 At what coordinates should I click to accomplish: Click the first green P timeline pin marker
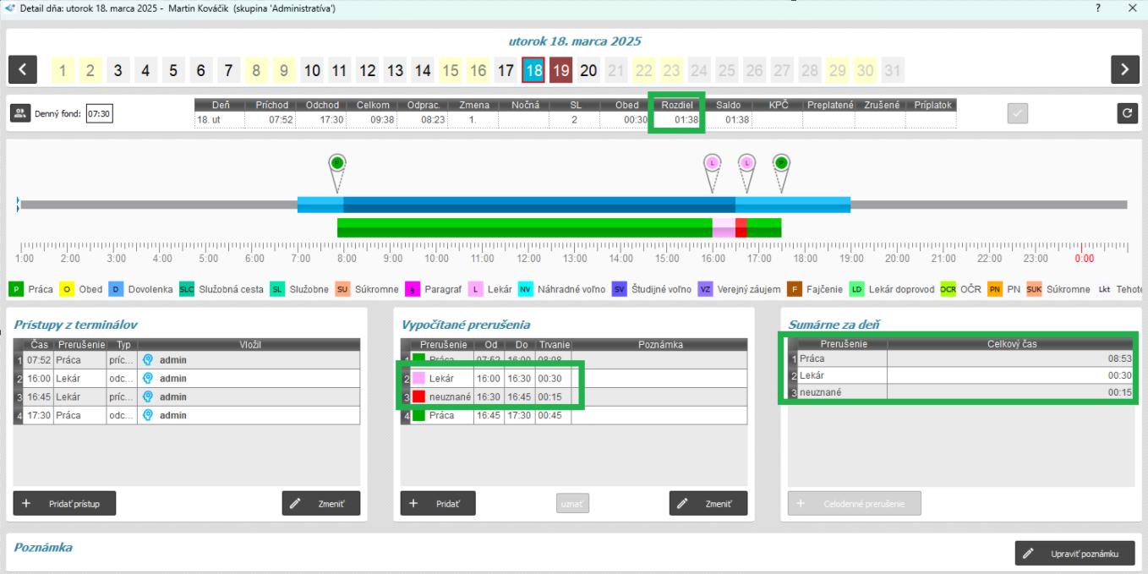click(337, 163)
